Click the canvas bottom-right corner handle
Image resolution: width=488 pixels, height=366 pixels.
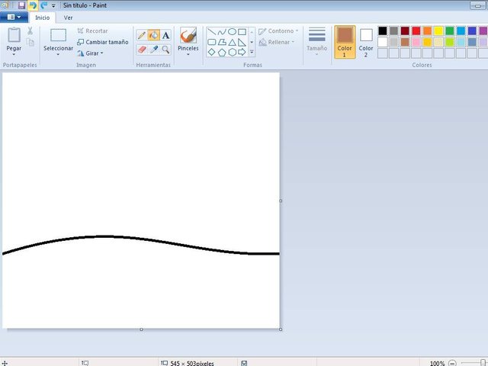281,329
